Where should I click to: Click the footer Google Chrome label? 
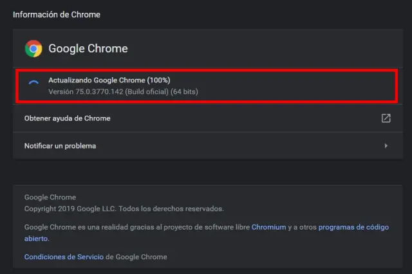tap(50, 197)
